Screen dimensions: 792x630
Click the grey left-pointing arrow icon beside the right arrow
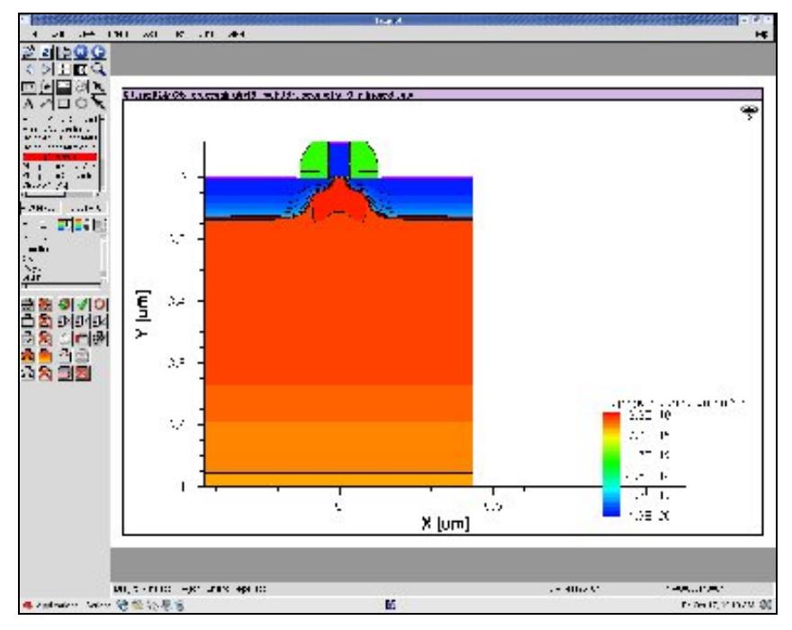click(x=30, y=69)
